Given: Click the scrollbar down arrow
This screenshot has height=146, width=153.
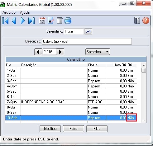Looking at the screenshot, I should (144, 120).
